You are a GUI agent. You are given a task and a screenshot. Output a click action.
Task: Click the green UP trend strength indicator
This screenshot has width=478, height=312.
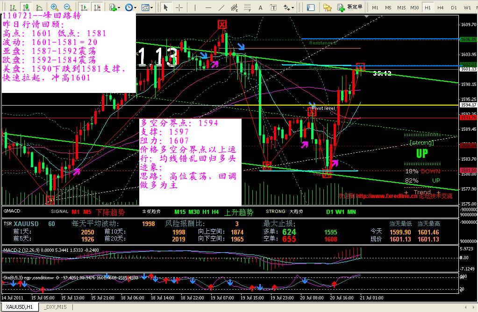[422, 153]
